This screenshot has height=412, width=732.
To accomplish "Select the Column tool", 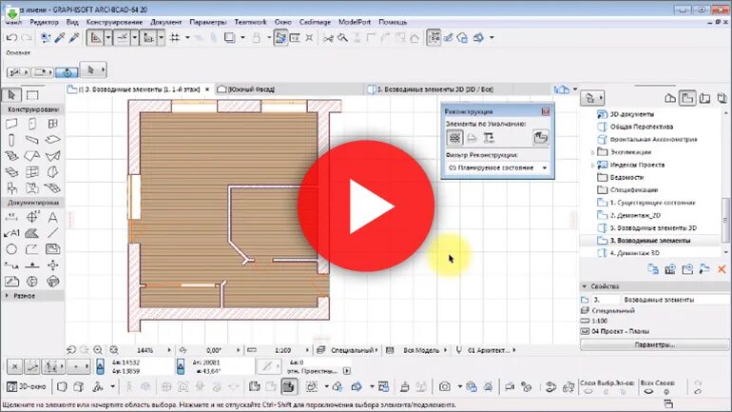I will click(x=11, y=140).
